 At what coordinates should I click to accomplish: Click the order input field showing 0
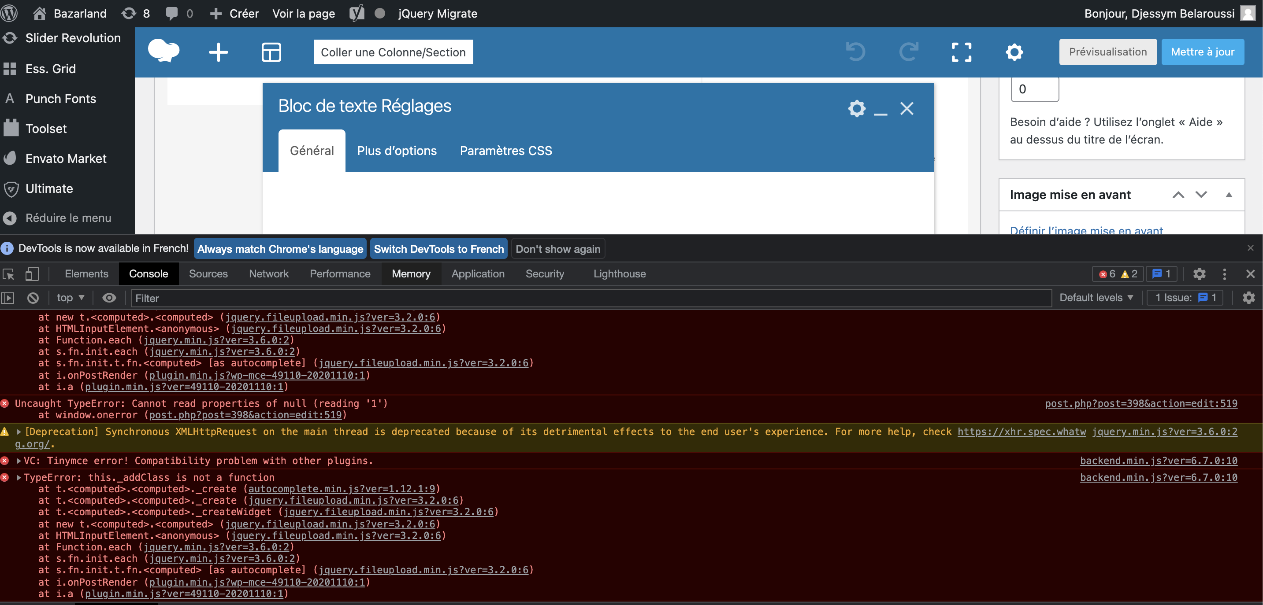[x=1035, y=89]
